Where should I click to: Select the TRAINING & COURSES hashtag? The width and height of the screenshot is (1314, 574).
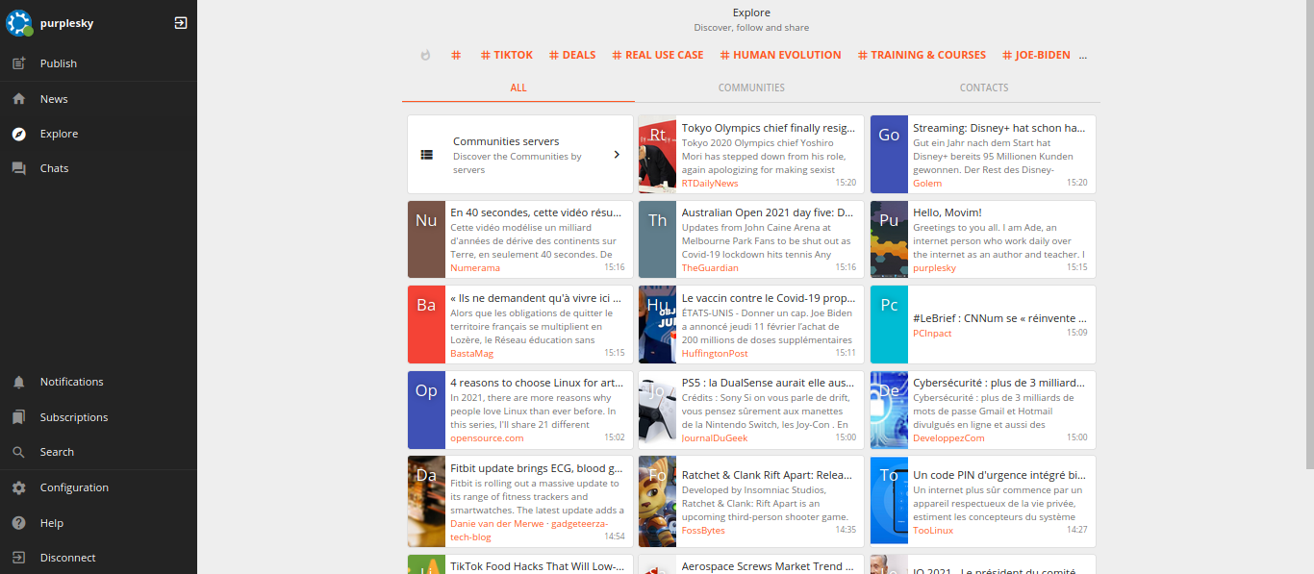922,55
